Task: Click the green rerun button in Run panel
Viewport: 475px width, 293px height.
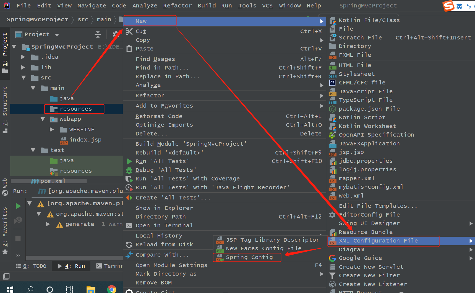Action: 18,206
